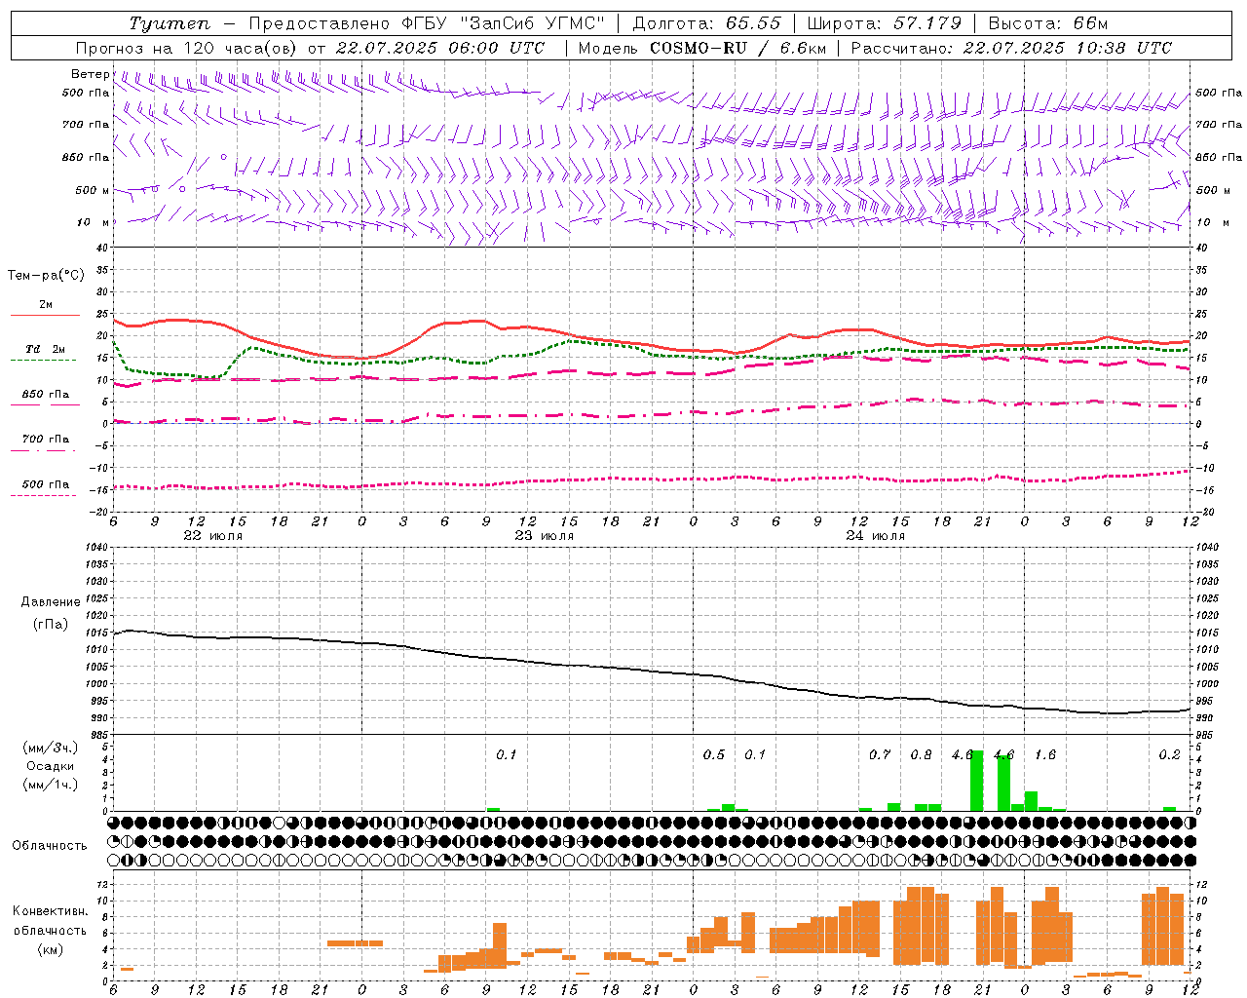Select the (мм/1ч.) unit label
This screenshot has height=998, width=1247.
pyautogui.click(x=50, y=785)
